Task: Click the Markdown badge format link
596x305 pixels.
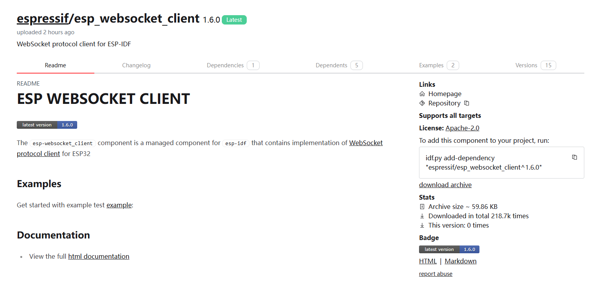Action: pos(460,261)
